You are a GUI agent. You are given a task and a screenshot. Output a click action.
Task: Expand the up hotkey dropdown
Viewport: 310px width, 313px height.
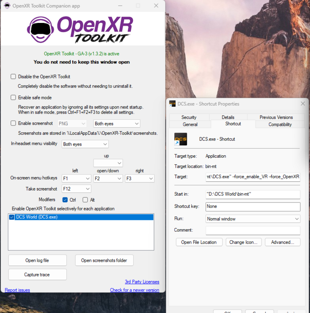[108, 163]
